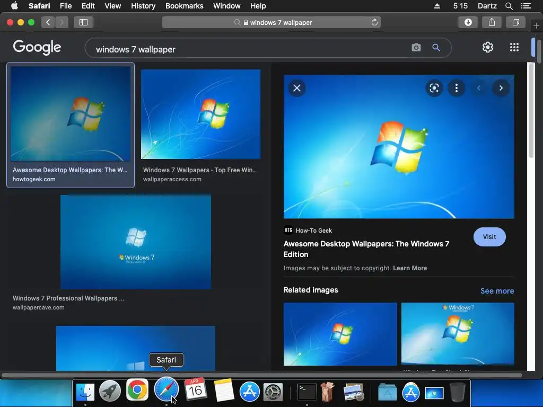Screen dimensions: 543x407
Task: Click the Google logo
Action: coord(37,47)
